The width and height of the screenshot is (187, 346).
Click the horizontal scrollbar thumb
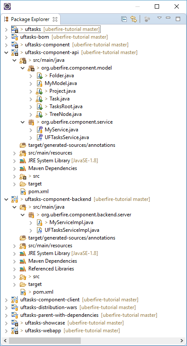coord(45,340)
